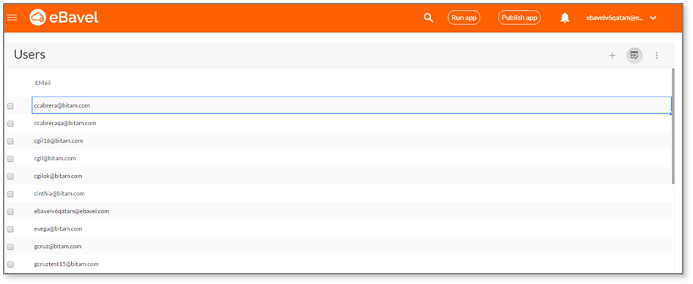Screen dimensions: 693x284
Task: Open the hamburger navigation menu
Action: (x=12, y=18)
